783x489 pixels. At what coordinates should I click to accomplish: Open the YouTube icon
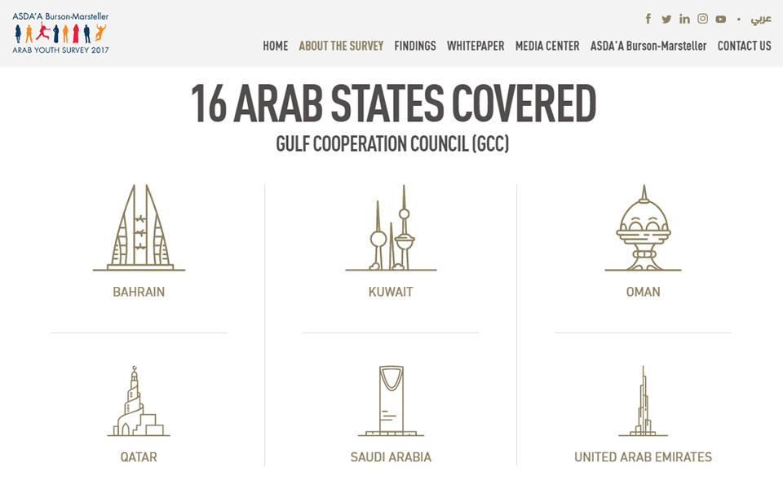pos(720,20)
